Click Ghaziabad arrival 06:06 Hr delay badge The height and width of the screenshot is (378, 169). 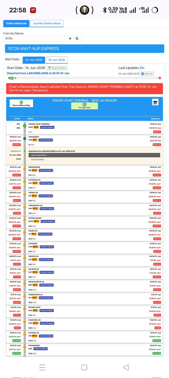coord(17,145)
